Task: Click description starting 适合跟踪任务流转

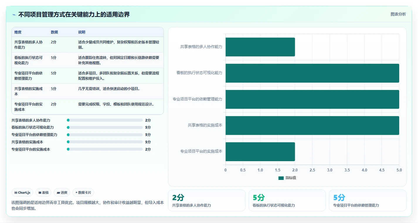Action: coord(119,60)
